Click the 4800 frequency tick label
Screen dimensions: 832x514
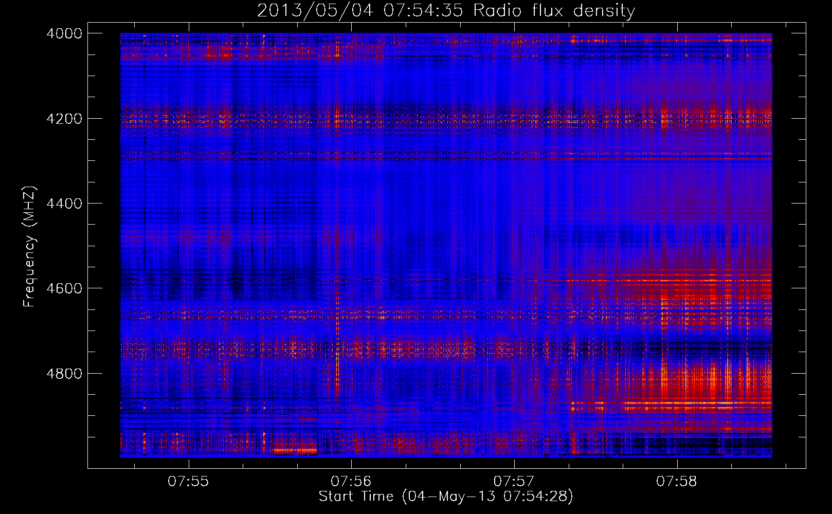[x=64, y=374]
